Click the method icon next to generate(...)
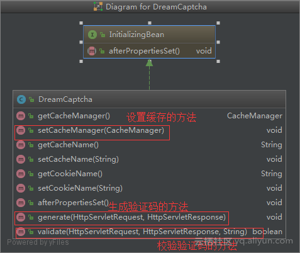Image resolution: width=300 pixels, height=253 pixels. (x=21, y=217)
